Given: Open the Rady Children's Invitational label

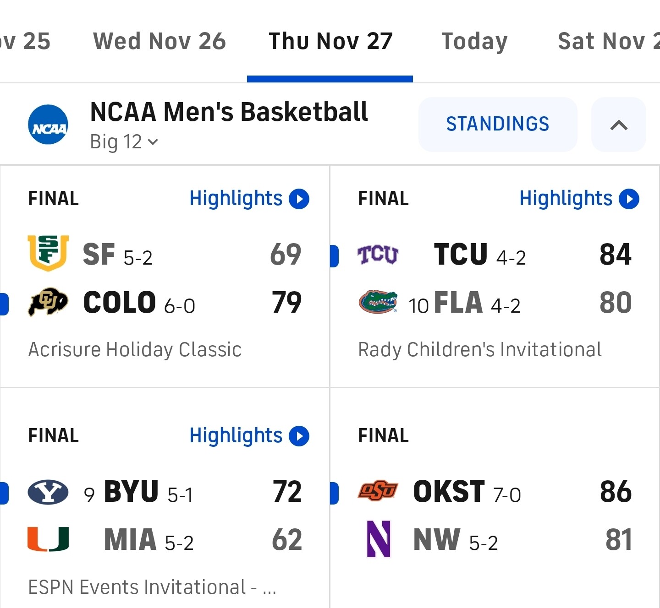Looking at the screenshot, I should 479,350.
